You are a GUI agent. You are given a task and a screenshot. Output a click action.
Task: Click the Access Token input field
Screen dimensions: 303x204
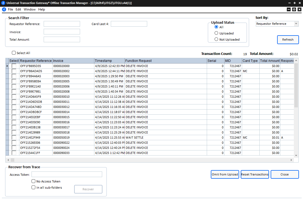coord(67,174)
